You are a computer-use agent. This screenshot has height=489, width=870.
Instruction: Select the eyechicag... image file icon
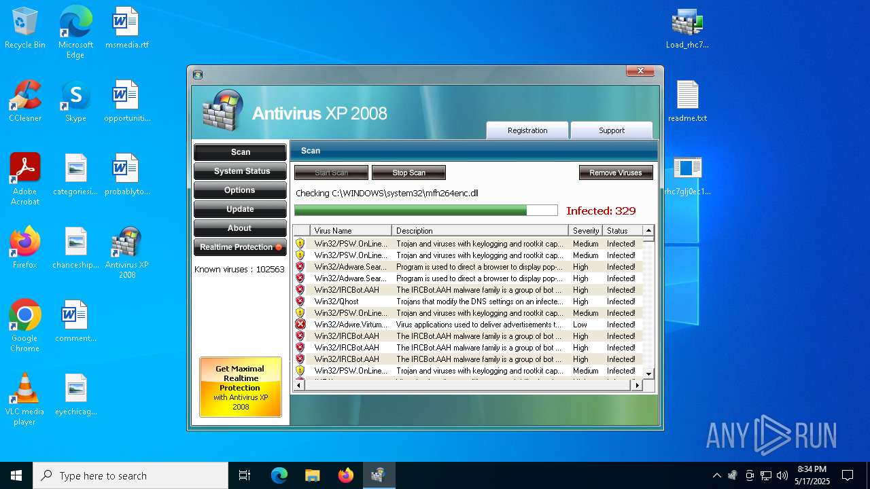tap(75, 395)
